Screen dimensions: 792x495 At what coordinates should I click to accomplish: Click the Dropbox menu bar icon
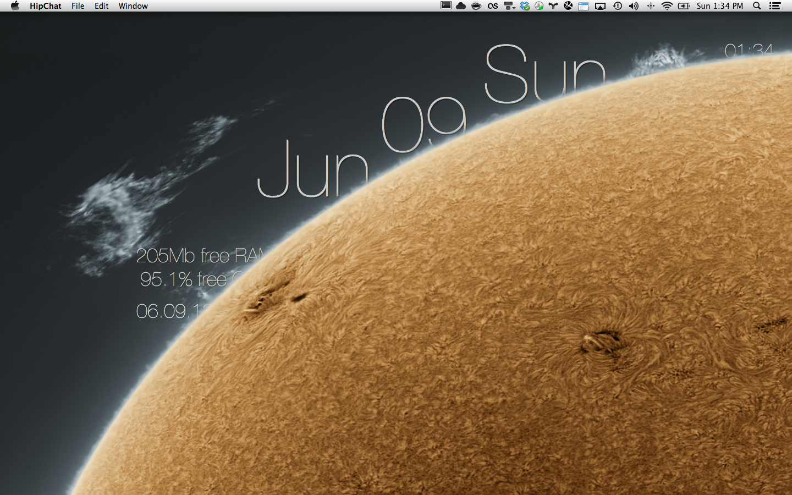pyautogui.click(x=525, y=6)
